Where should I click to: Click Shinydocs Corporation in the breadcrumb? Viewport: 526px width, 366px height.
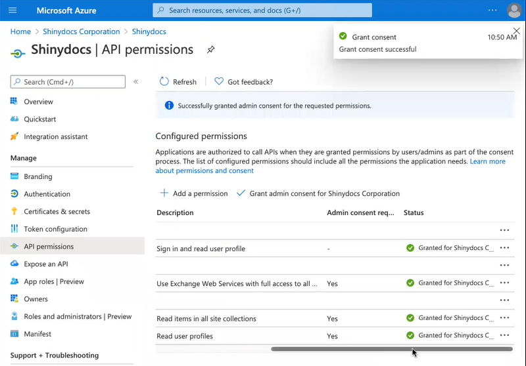tap(81, 31)
